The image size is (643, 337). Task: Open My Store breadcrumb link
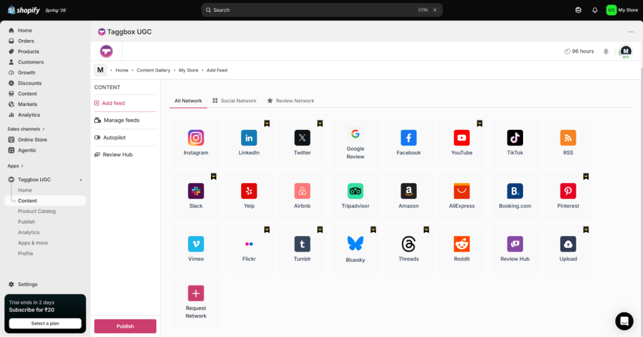(188, 70)
